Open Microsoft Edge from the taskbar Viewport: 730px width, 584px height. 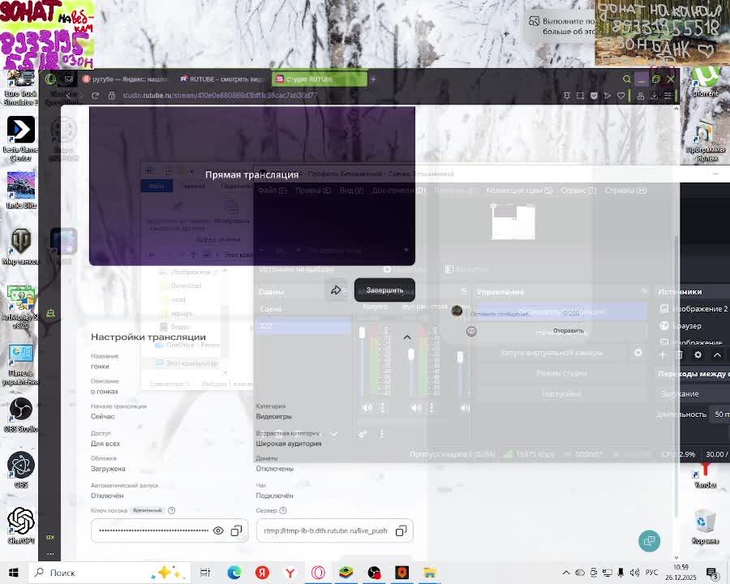[234, 573]
